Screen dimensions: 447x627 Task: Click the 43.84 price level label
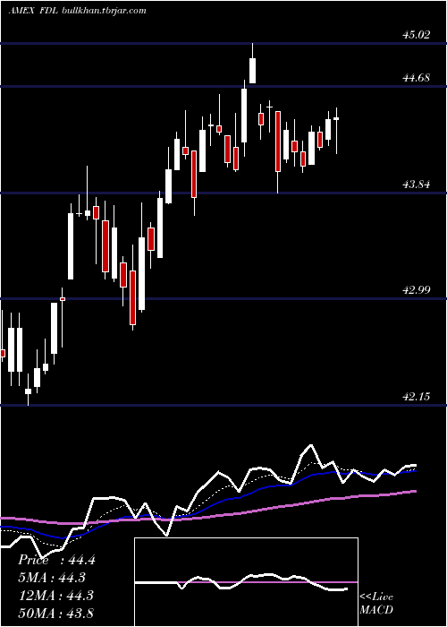(417, 185)
